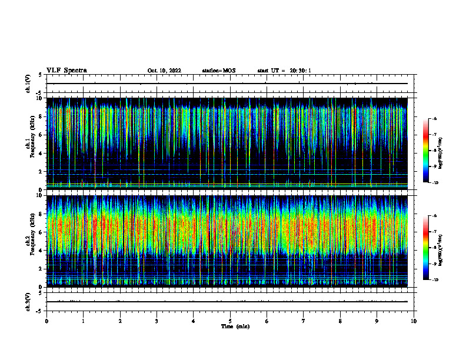466x360 pixels.
Task: Click the "start UT = 20:30: 1" text
Action: pos(284,71)
